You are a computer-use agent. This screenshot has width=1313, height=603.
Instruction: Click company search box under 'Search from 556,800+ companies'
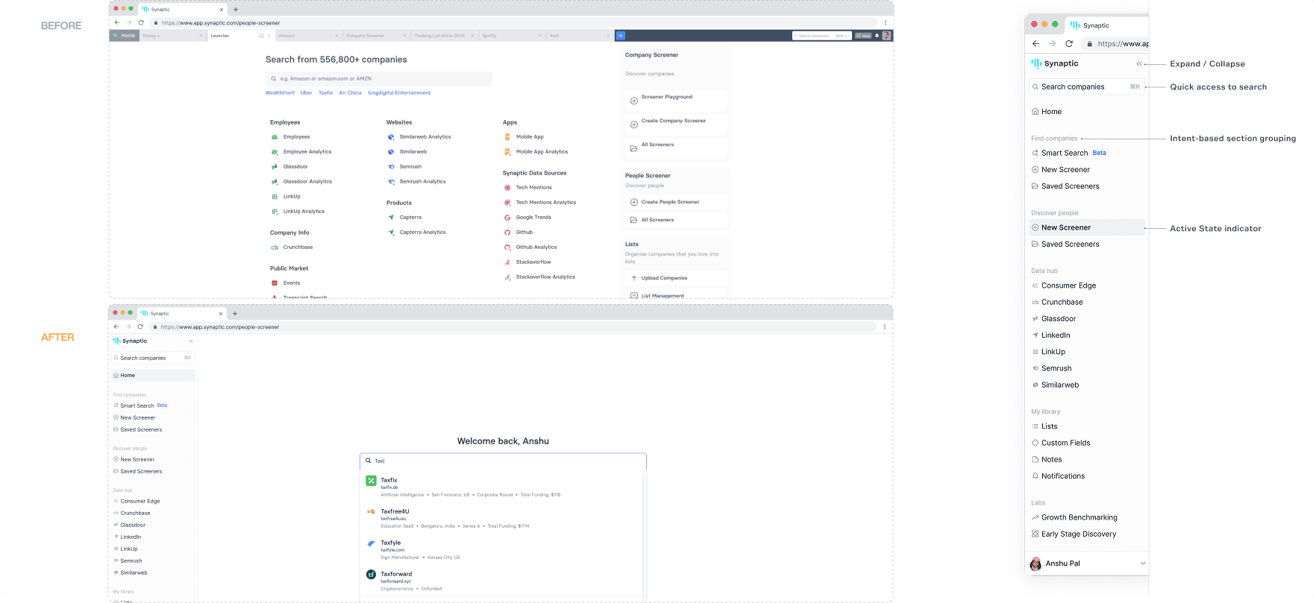click(x=379, y=78)
